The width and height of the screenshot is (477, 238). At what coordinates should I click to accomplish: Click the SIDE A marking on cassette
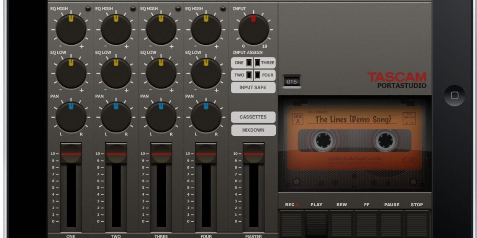coord(297,119)
